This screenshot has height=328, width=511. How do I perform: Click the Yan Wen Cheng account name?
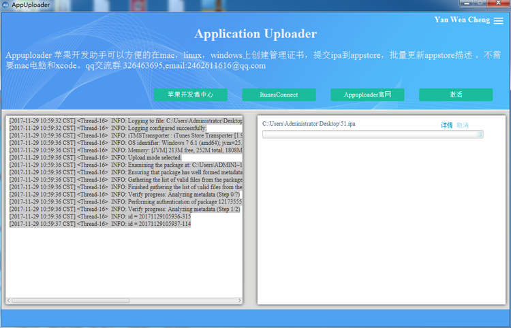(462, 20)
